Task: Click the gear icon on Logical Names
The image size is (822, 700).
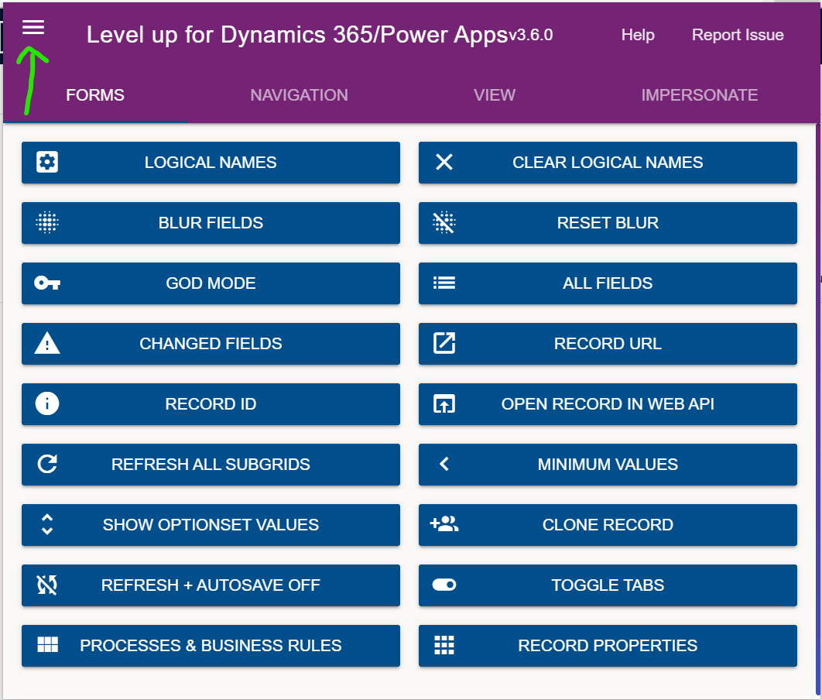Action: pos(46,163)
